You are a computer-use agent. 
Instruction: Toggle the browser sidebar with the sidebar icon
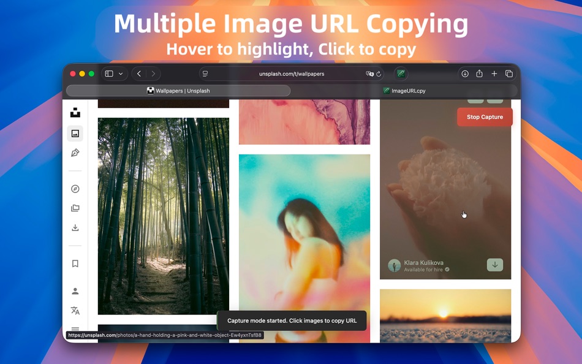(x=108, y=73)
